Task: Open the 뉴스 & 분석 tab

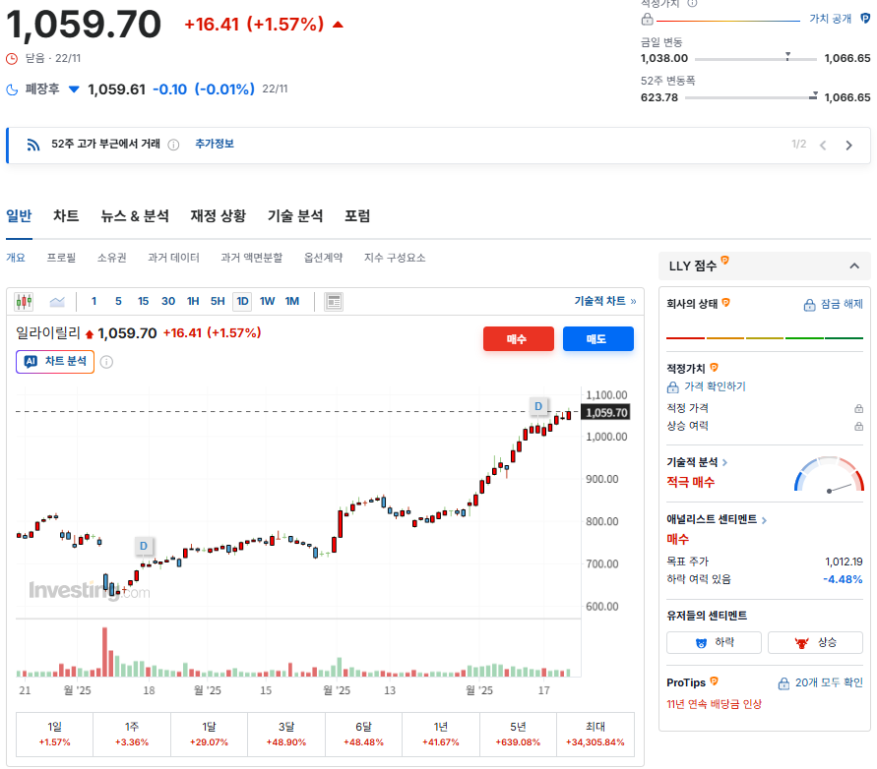Action: [x=135, y=216]
